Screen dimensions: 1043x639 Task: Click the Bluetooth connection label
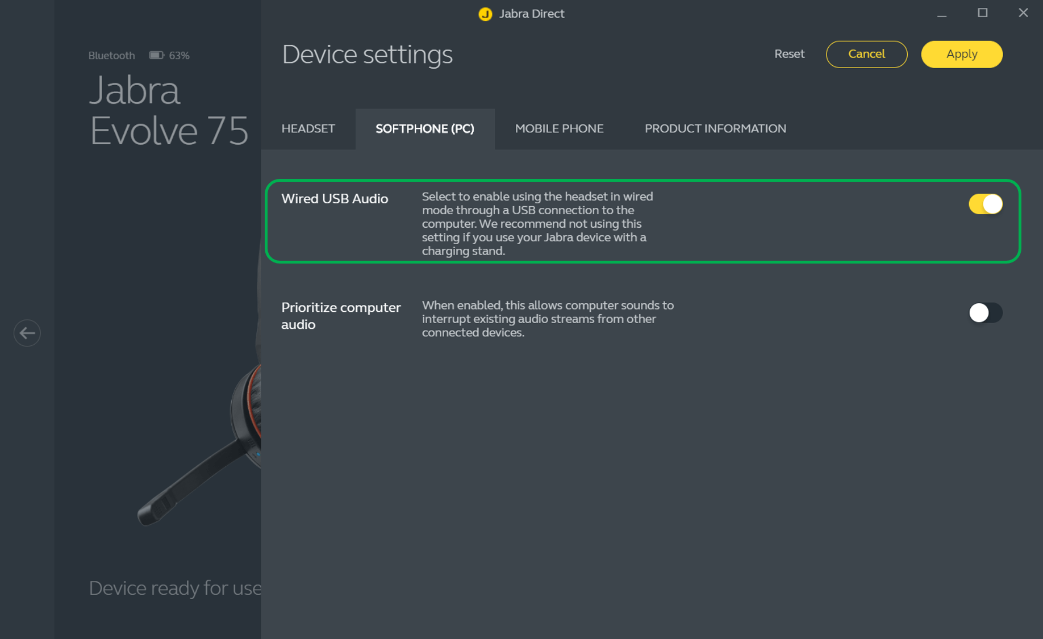tap(111, 56)
